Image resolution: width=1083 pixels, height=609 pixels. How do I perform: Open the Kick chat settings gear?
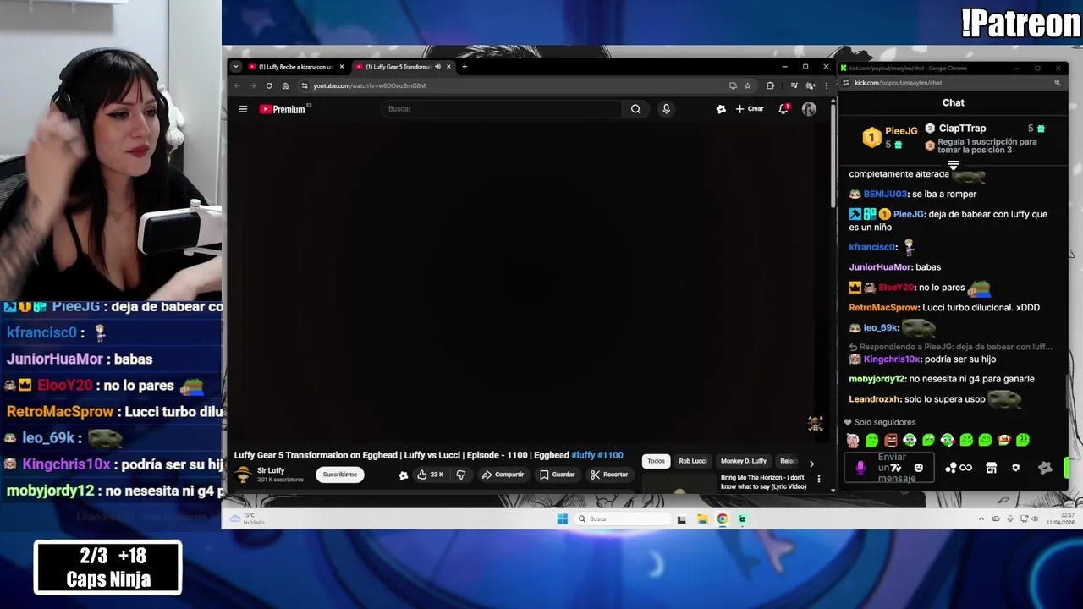pyautogui.click(x=1015, y=468)
